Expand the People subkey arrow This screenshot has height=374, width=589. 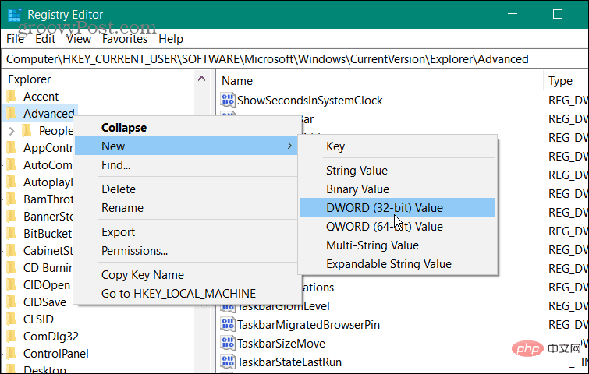[12, 131]
